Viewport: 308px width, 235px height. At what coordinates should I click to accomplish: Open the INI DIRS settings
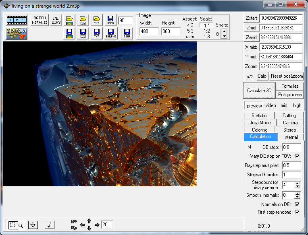coord(56,20)
